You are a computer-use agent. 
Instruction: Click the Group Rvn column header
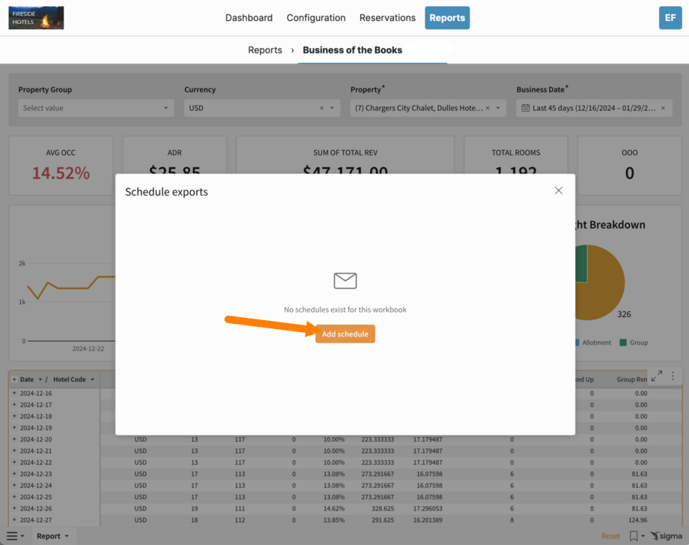631,379
